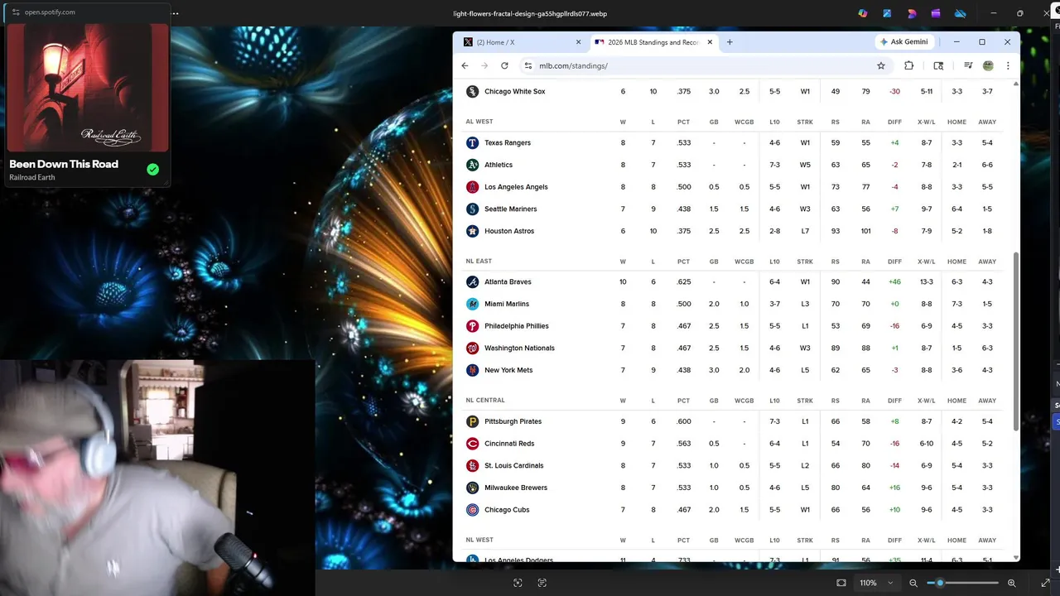The image size is (1060, 596).
Task: Open the St. Louis Cardinals team link
Action: (513, 465)
